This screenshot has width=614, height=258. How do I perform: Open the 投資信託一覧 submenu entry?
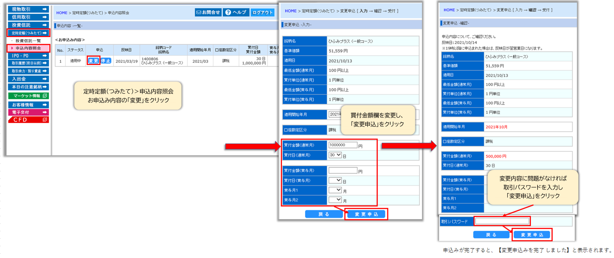pyautogui.click(x=28, y=41)
